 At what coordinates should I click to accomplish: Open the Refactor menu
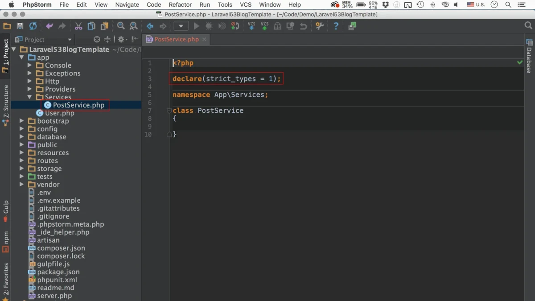click(180, 4)
